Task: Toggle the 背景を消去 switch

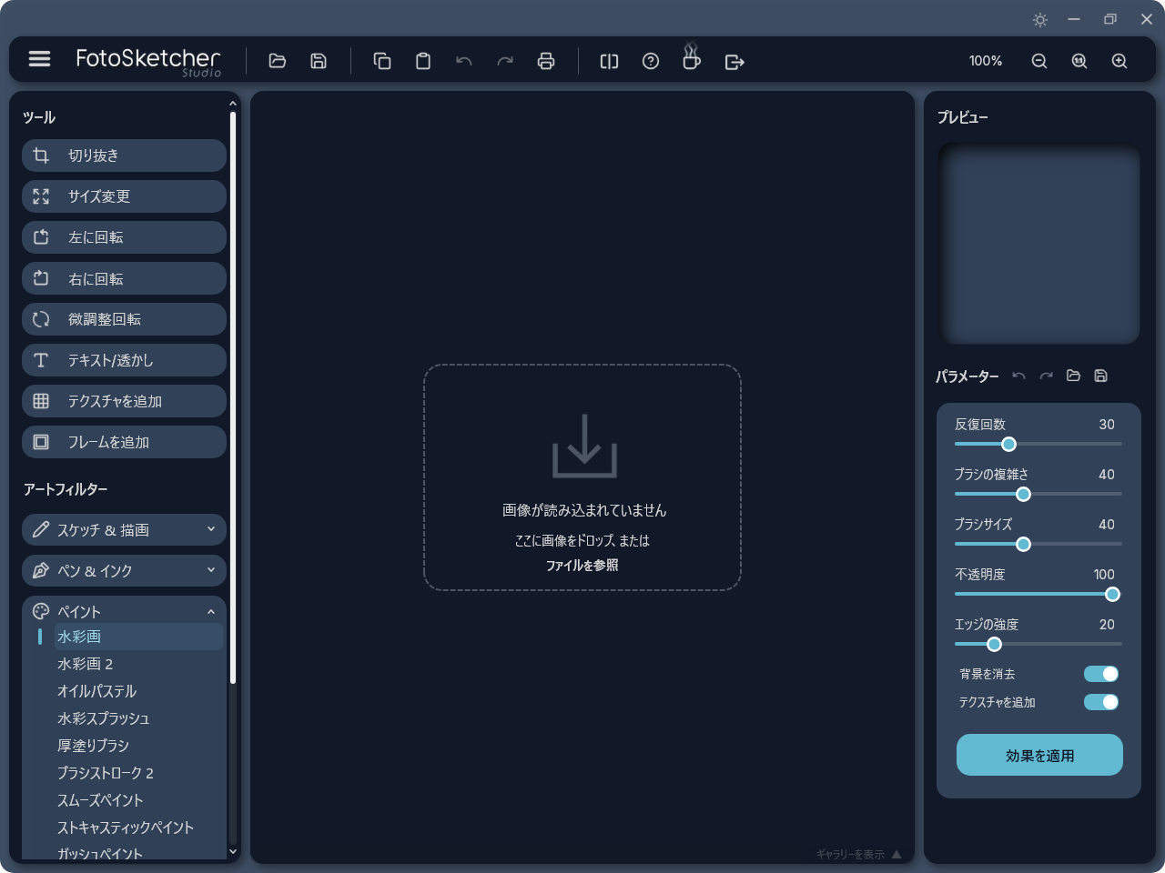Action: click(x=1101, y=674)
